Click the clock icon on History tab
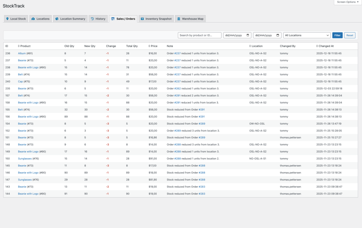 [92, 18]
